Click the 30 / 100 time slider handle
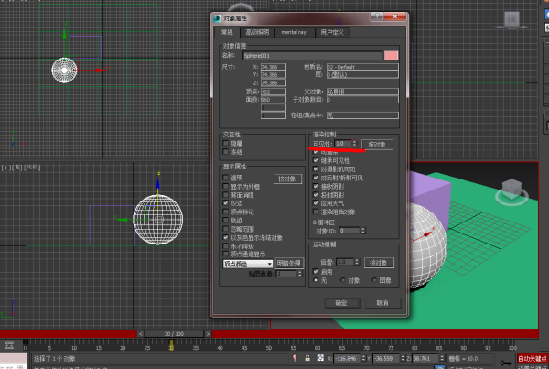This screenshot has width=549, height=369. point(174,334)
